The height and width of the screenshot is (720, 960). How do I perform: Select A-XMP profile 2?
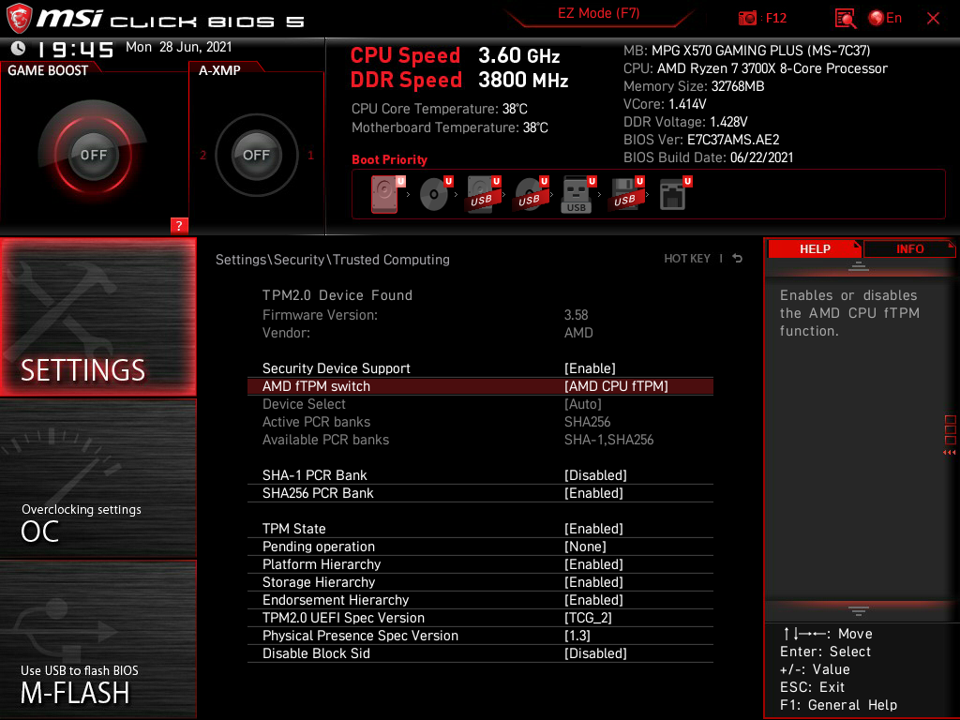click(x=203, y=155)
